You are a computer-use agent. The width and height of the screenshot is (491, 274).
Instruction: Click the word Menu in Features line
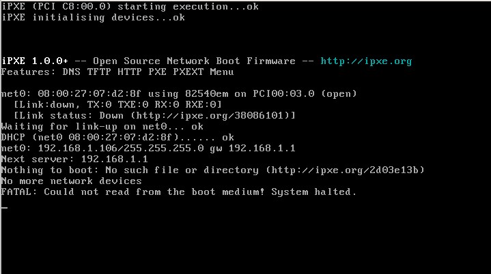(x=222, y=72)
